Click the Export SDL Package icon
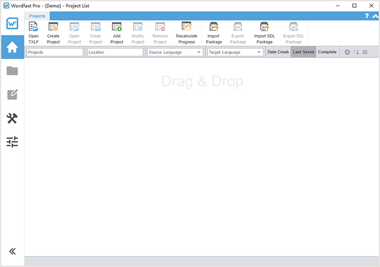The width and height of the screenshot is (380, 267). (293, 27)
